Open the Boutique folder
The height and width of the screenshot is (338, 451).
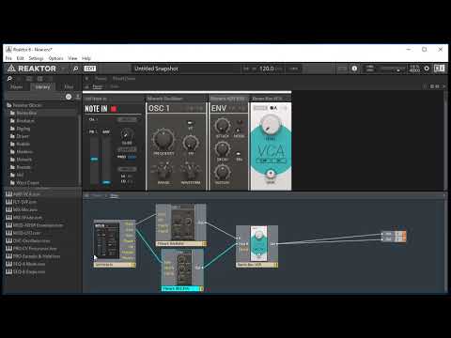(25, 120)
